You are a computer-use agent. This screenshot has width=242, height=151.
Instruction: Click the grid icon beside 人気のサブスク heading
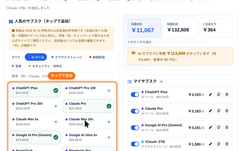click(x=11, y=22)
